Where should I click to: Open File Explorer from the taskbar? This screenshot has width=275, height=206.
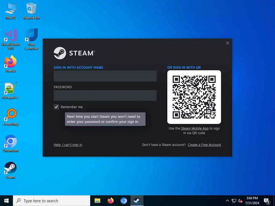pos(97,201)
